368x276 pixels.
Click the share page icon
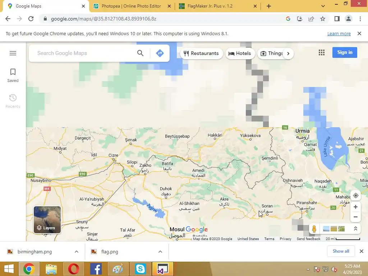pyautogui.click(x=311, y=19)
